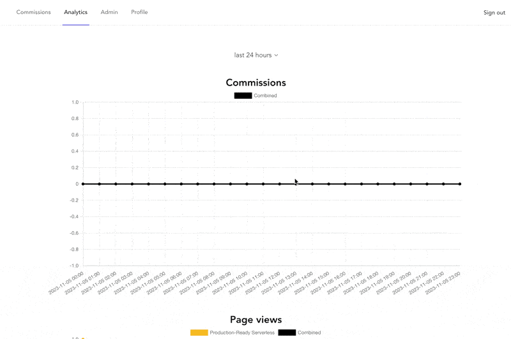
Task: Click the 12:00 data point on Commissions chart
Action: click(x=280, y=184)
